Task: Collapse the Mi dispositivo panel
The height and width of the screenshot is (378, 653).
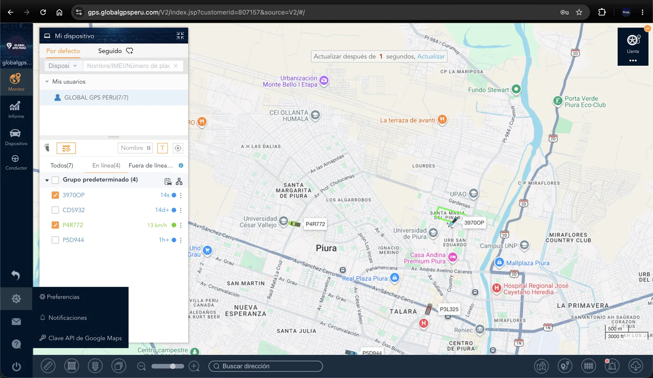Action: pos(180,36)
